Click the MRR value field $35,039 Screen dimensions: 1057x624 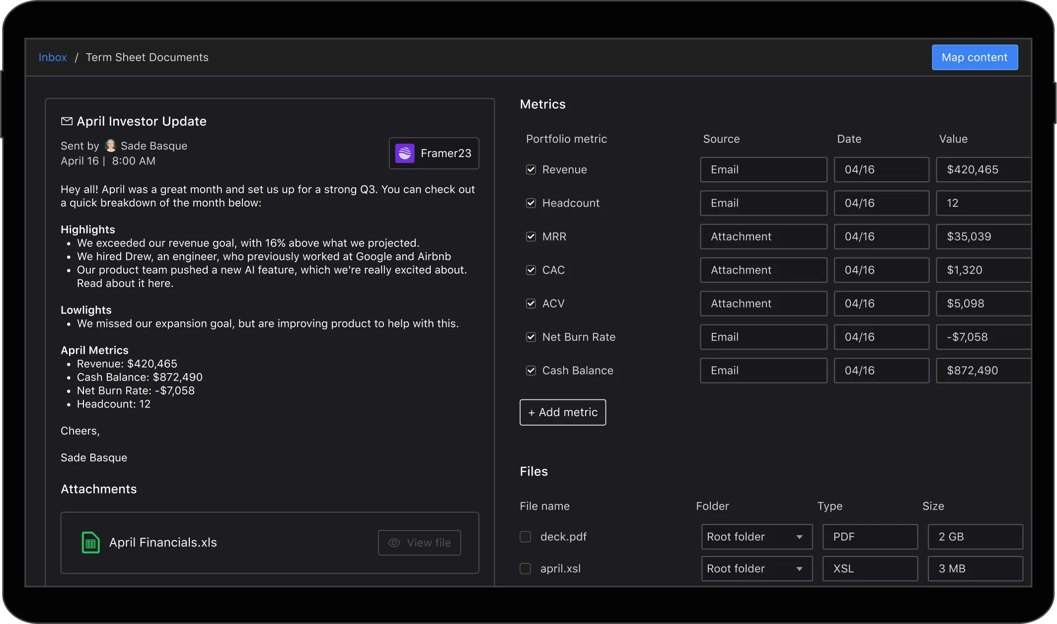click(983, 236)
